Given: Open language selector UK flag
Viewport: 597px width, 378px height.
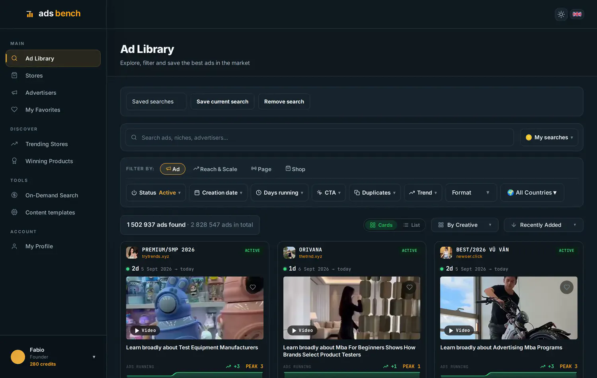Looking at the screenshot, I should pyautogui.click(x=577, y=14).
